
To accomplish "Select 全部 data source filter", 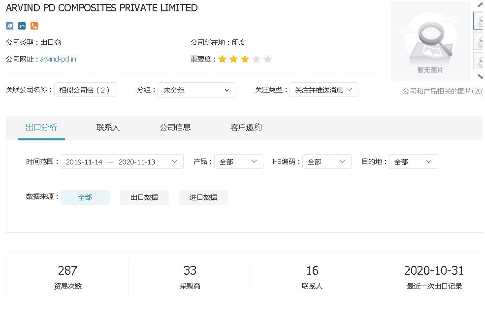I will (85, 197).
